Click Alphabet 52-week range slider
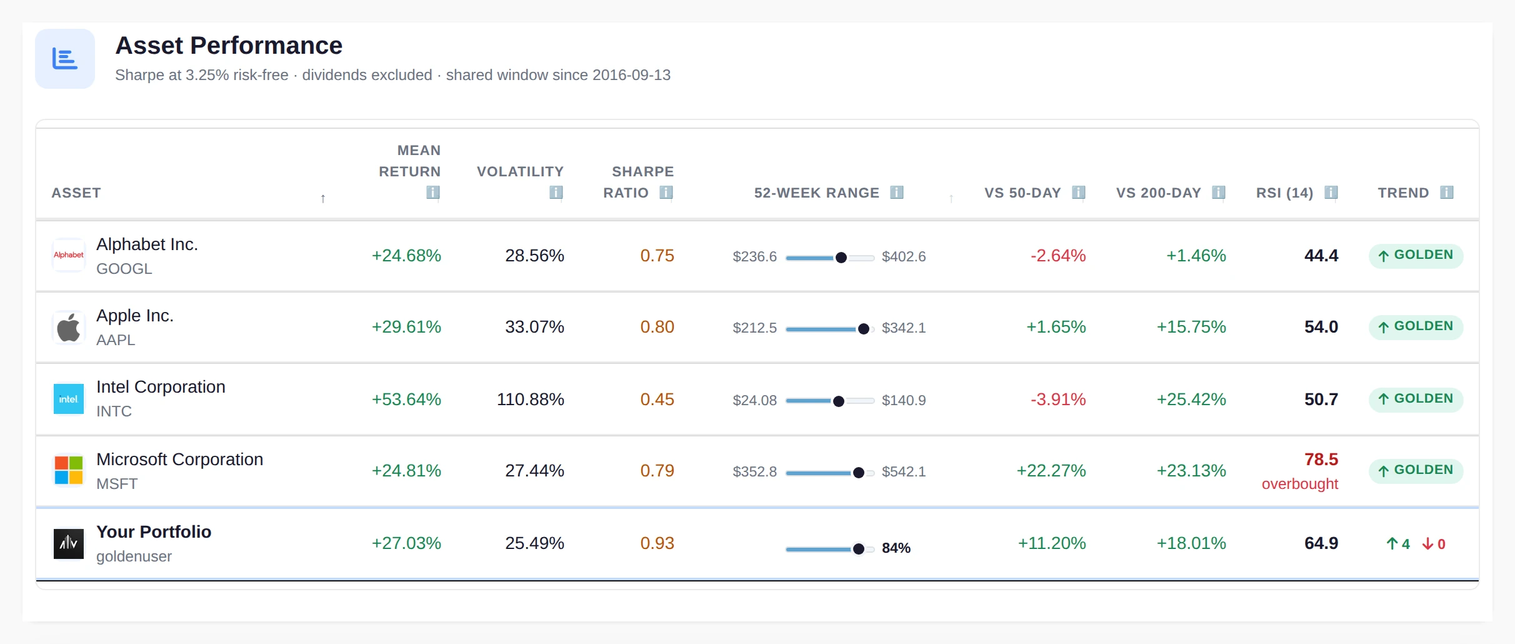Viewport: 1515px width, 644px height. coord(829,258)
